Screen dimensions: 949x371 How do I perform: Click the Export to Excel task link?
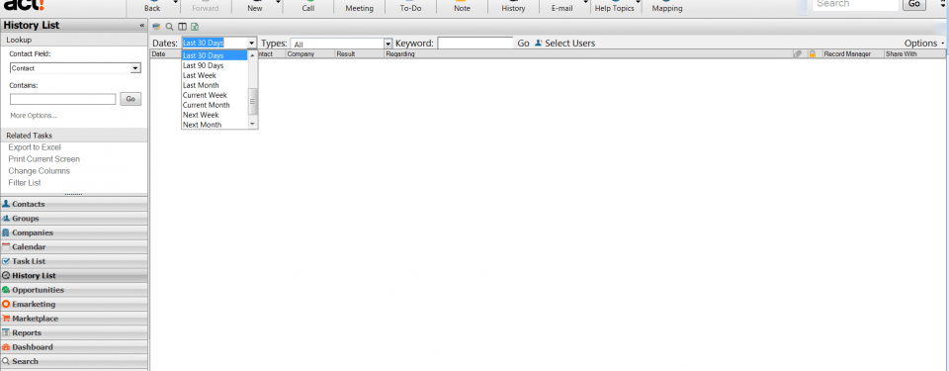click(x=35, y=147)
